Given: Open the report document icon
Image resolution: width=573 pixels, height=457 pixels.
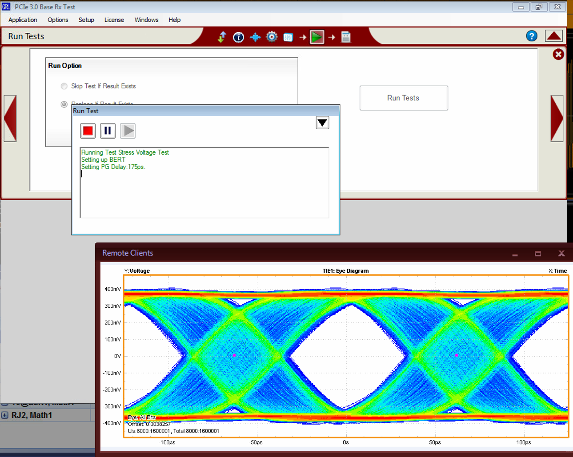Looking at the screenshot, I should point(346,37).
